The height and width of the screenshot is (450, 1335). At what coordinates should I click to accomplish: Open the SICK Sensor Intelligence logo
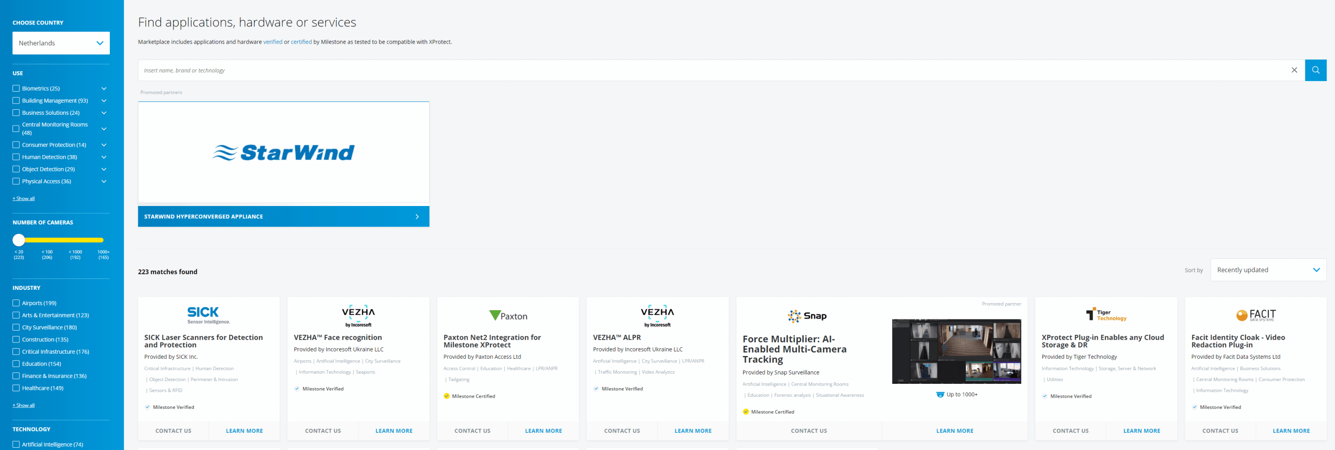(x=208, y=315)
